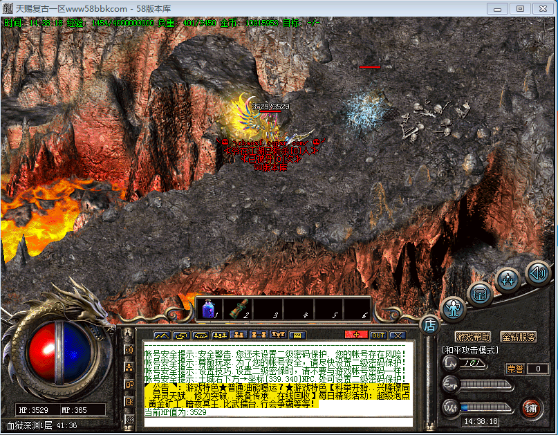This screenshot has width=558, height=435.
Task: Click the three-figures group toolbar icon
Action: pyautogui.click(x=220, y=335)
